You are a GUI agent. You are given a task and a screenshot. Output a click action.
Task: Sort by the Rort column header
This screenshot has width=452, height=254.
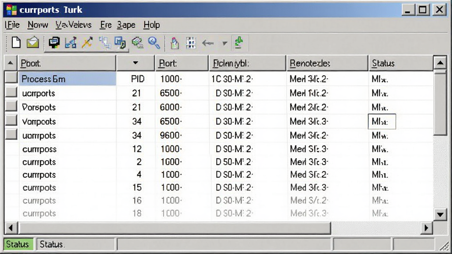click(x=181, y=63)
